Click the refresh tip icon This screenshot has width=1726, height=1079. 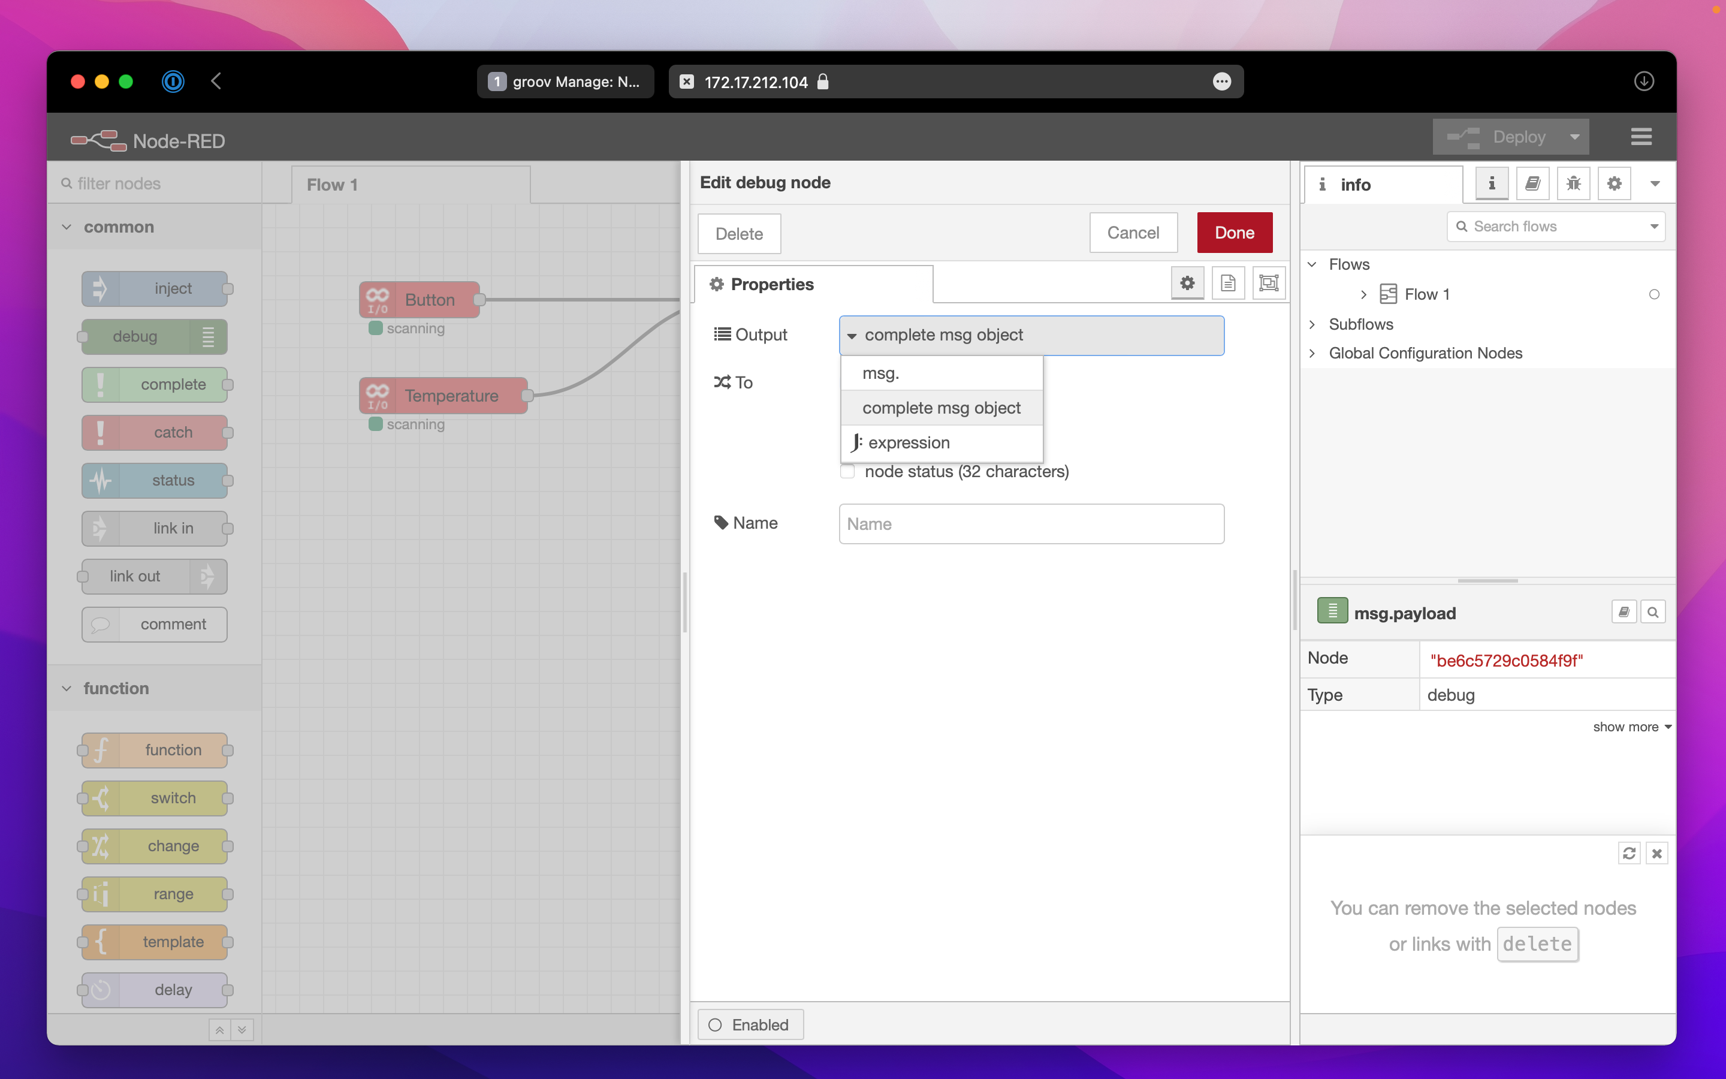click(1629, 854)
